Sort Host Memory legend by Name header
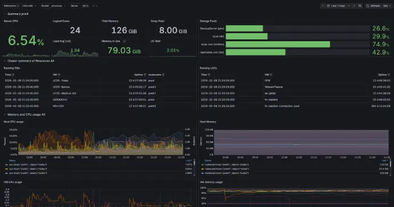 (208, 161)
